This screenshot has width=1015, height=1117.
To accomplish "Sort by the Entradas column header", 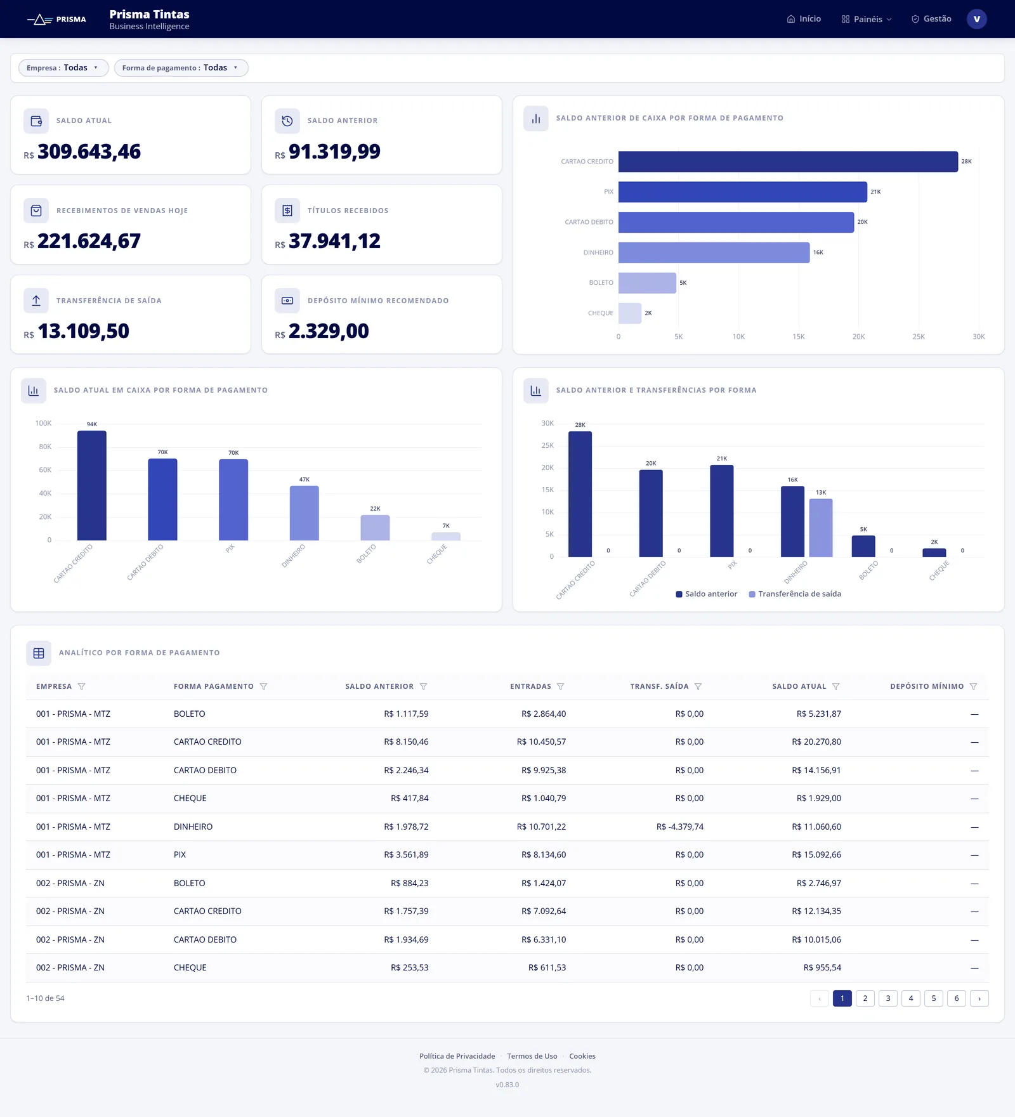I will (530, 686).
